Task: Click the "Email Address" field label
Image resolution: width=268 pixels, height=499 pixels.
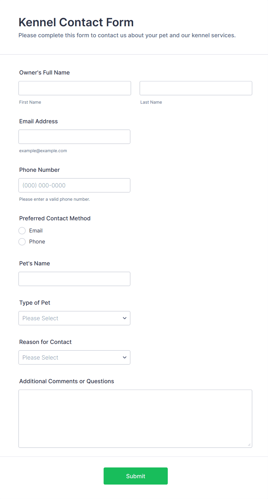Action: click(39, 121)
